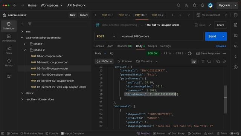Image resolution: width=241 pixels, height=136 pixels.
Task: Go back with the left arrow
Action: [15, 5]
